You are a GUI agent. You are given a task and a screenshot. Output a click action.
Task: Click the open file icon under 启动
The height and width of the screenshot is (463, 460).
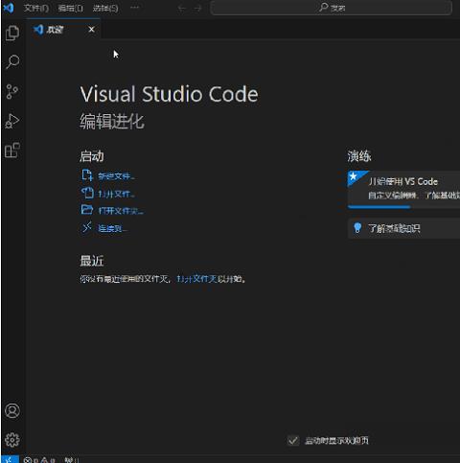tap(87, 193)
